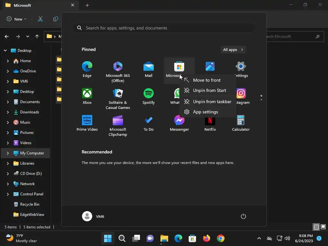Expand the Home tree node
This screenshot has width=328, height=246.
(8, 61)
